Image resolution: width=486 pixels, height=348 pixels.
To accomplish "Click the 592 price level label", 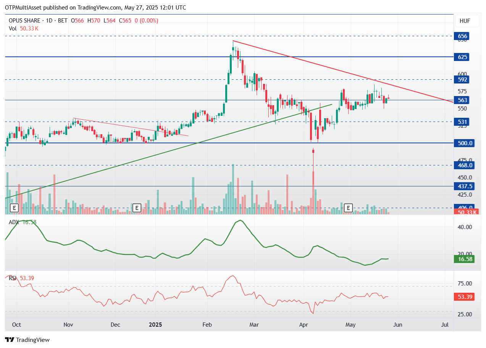I will click(463, 80).
